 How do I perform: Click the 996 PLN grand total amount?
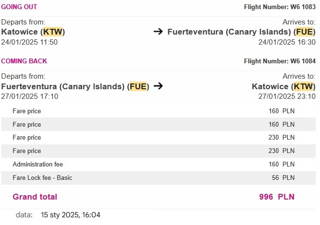(x=277, y=197)
